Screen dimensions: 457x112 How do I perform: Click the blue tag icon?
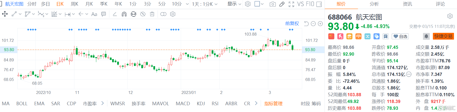377,36
